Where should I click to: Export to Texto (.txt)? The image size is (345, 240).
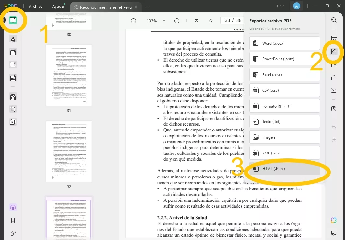pyautogui.click(x=284, y=122)
